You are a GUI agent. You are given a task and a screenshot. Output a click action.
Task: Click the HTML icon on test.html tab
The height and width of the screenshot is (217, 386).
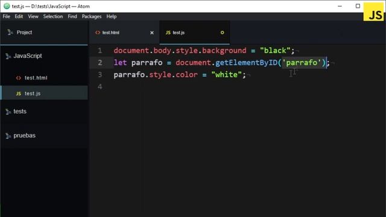click(x=98, y=33)
